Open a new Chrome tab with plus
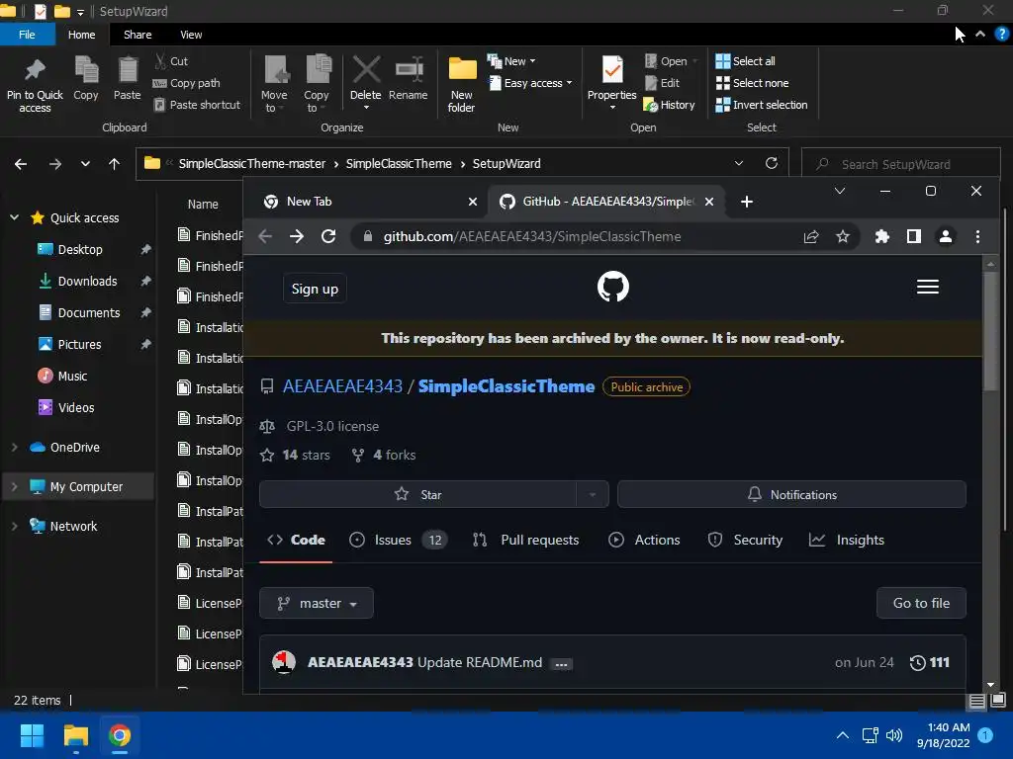The width and height of the screenshot is (1013, 759). [x=746, y=202]
